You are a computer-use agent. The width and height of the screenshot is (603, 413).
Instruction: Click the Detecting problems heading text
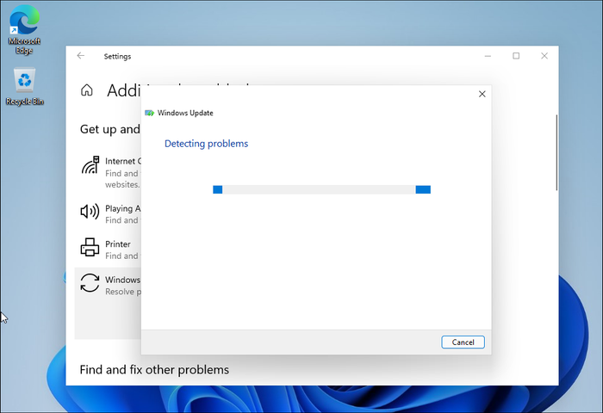[x=206, y=144]
